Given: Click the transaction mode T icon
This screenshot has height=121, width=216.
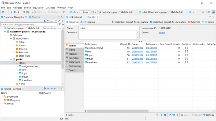Looking at the screenshot, I should click(x=63, y=12).
